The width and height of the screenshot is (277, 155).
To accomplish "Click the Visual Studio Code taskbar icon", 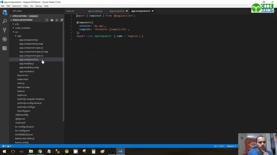I will click(x=120, y=151).
